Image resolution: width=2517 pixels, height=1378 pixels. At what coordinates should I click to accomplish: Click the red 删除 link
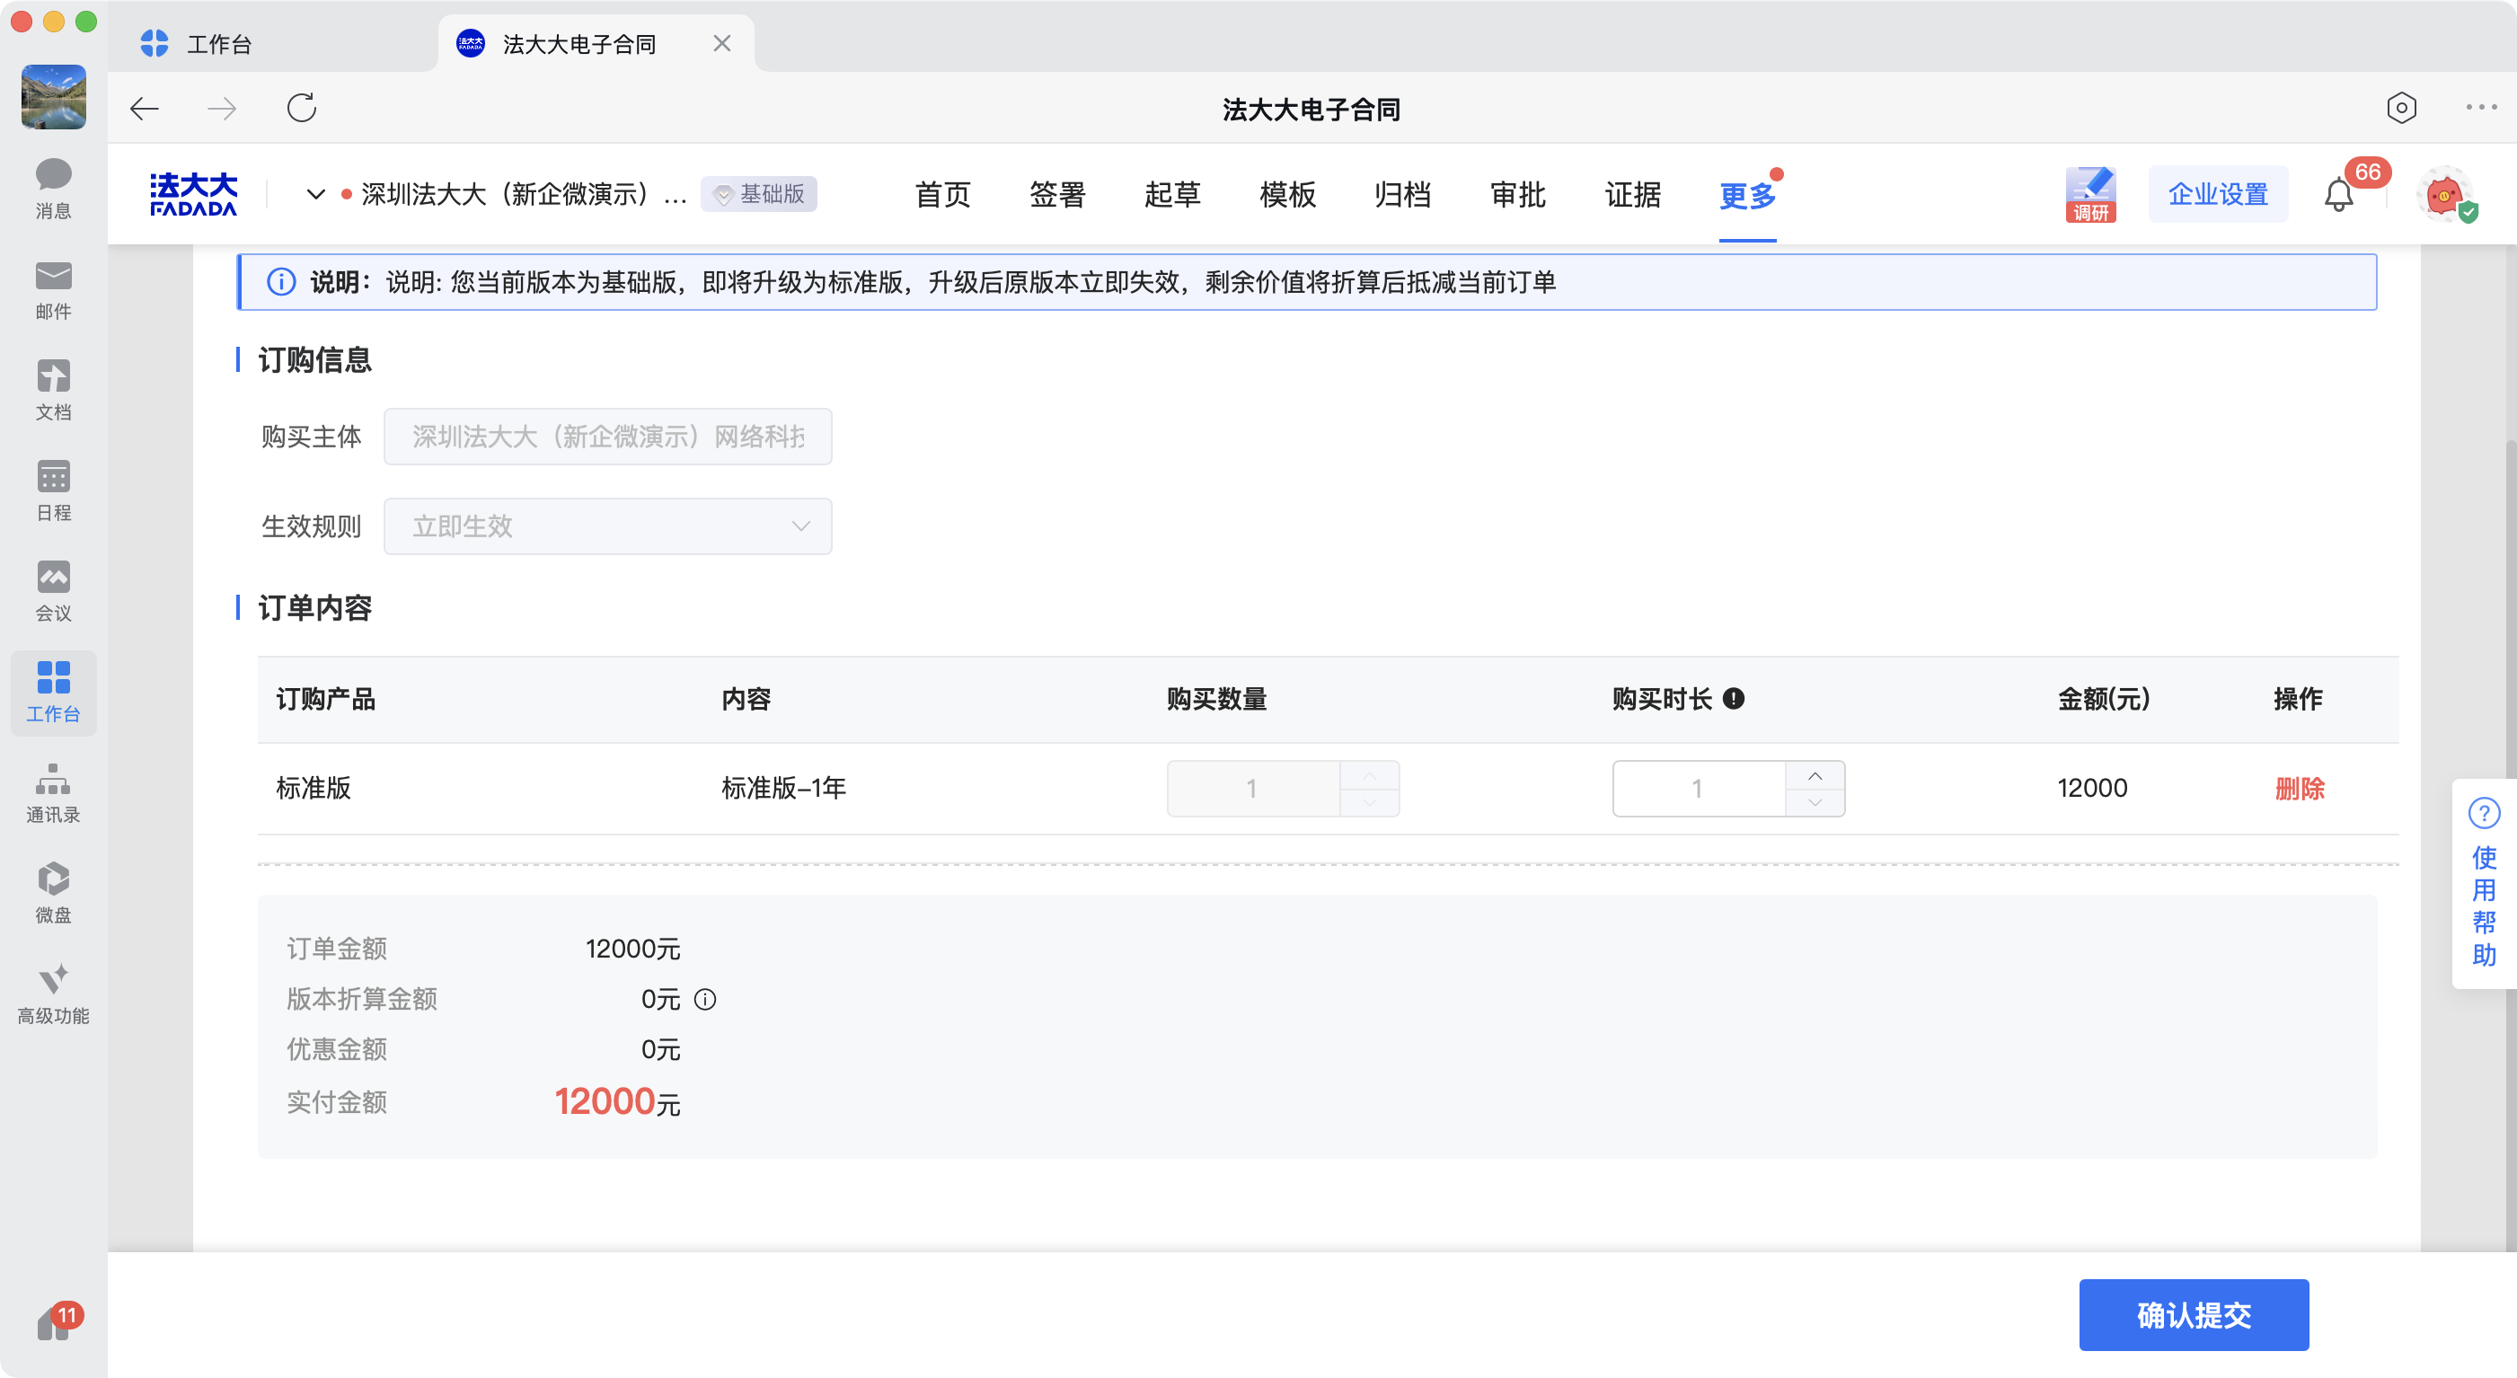[2298, 788]
